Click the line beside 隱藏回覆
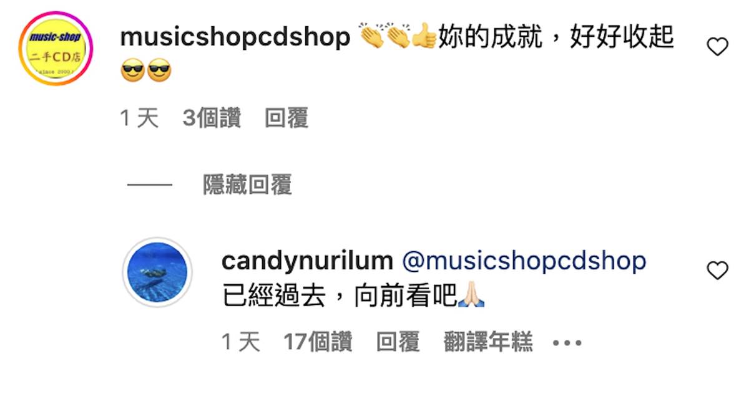Viewport: 749px width, 394px height. pos(149,185)
